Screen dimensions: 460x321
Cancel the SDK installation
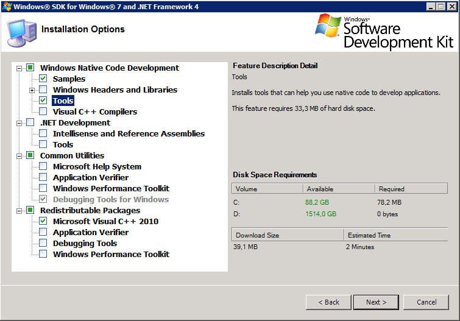426,302
